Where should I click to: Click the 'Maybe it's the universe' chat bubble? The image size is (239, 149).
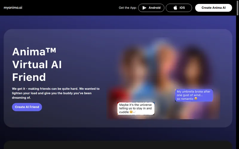point(136,108)
